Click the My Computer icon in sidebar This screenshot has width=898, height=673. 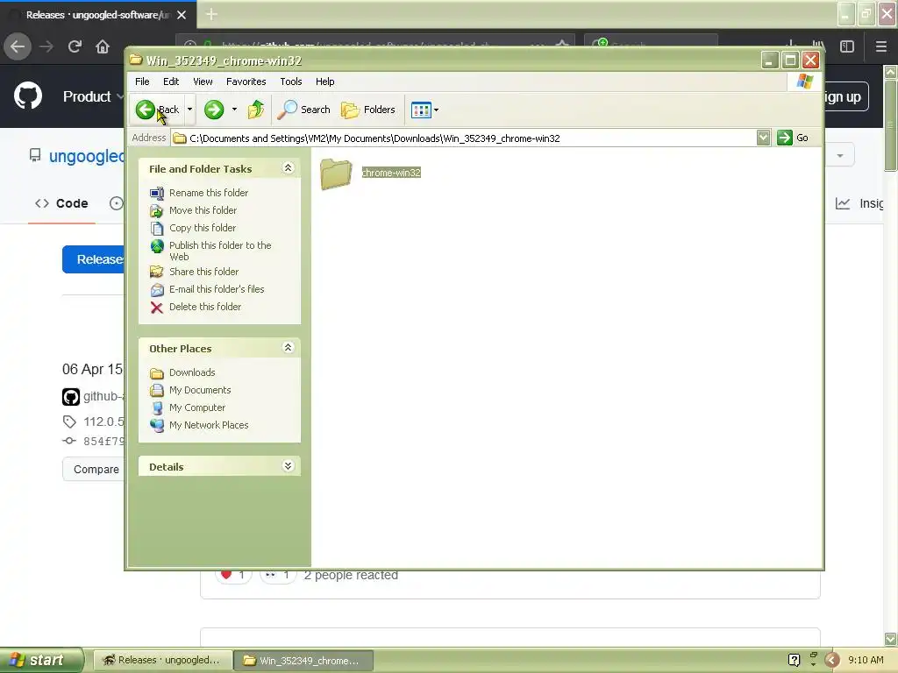pos(157,408)
